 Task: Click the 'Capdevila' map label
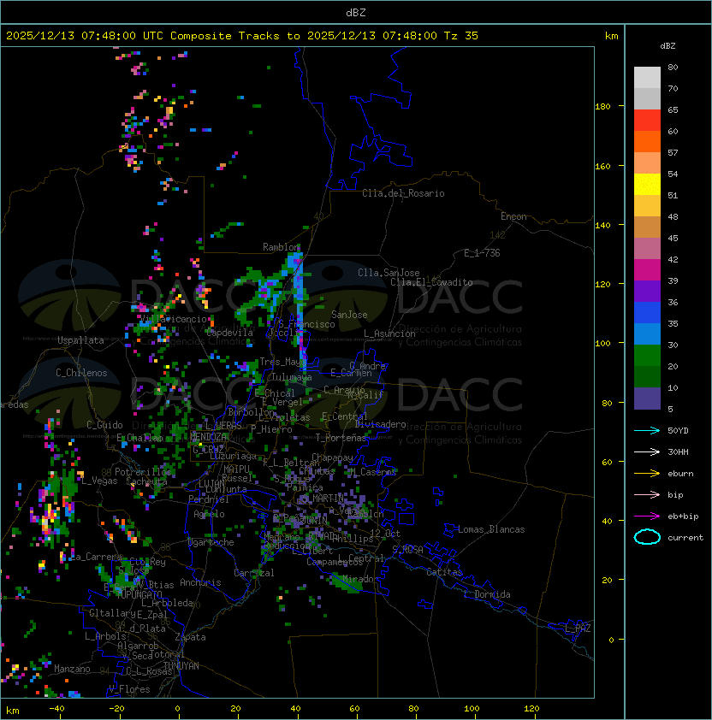click(230, 333)
